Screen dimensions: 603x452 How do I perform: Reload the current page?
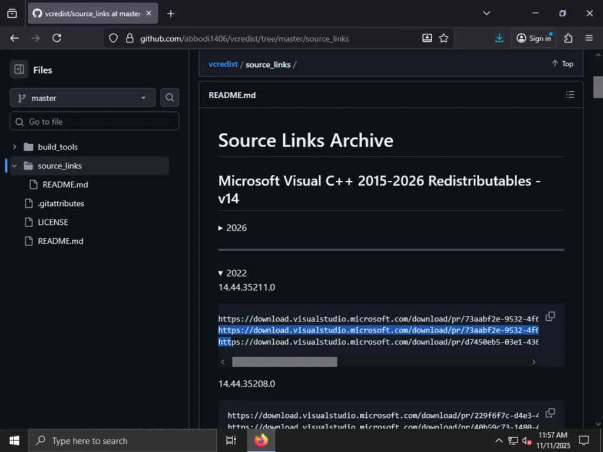[x=57, y=38]
